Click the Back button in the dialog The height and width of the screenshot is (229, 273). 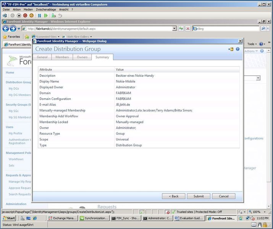coord(173,196)
